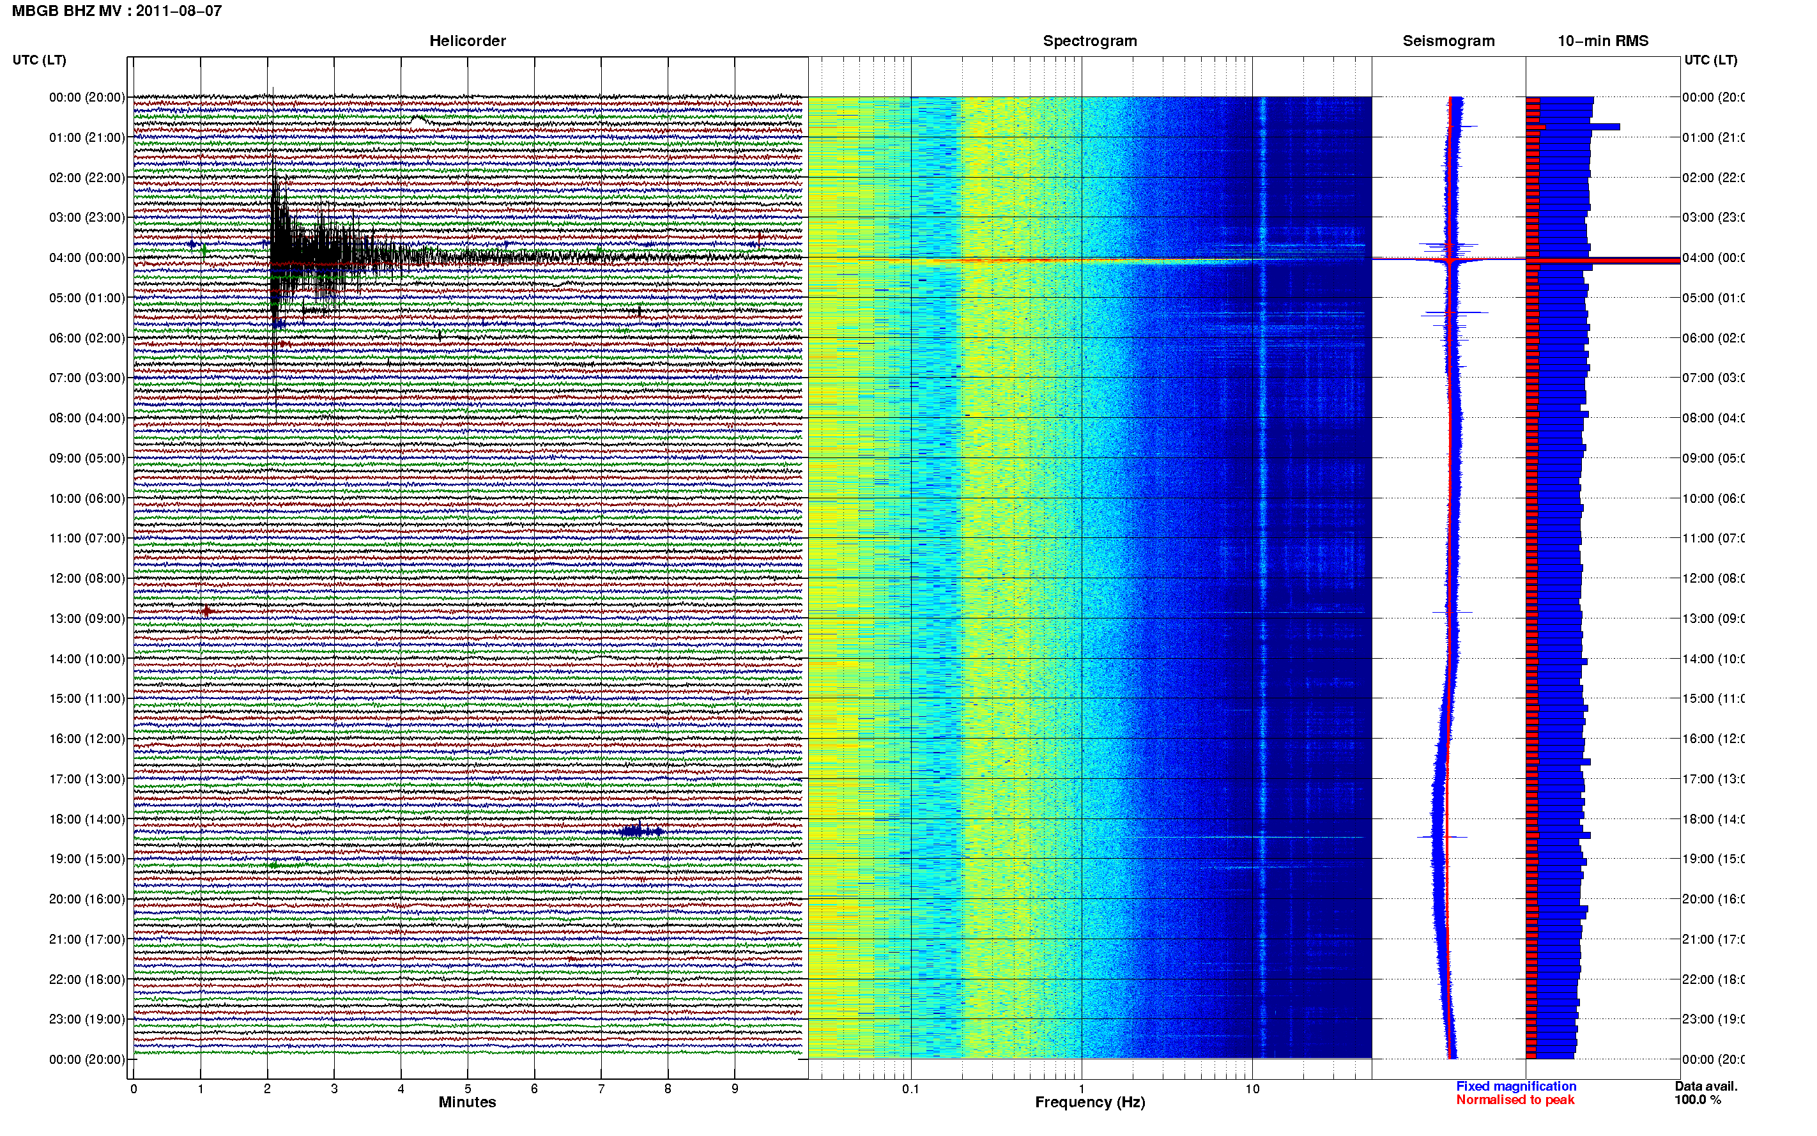Viewport: 1817px width, 1136px height.
Task: Click the 'Data avail.' label
Action: 1706,1086
